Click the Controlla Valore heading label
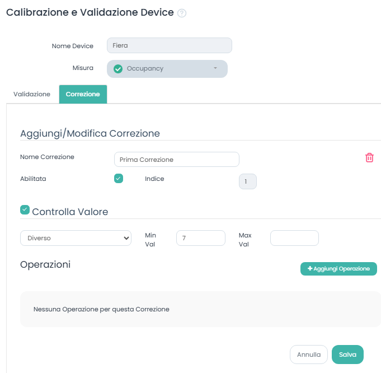The height and width of the screenshot is (373, 381). point(70,212)
